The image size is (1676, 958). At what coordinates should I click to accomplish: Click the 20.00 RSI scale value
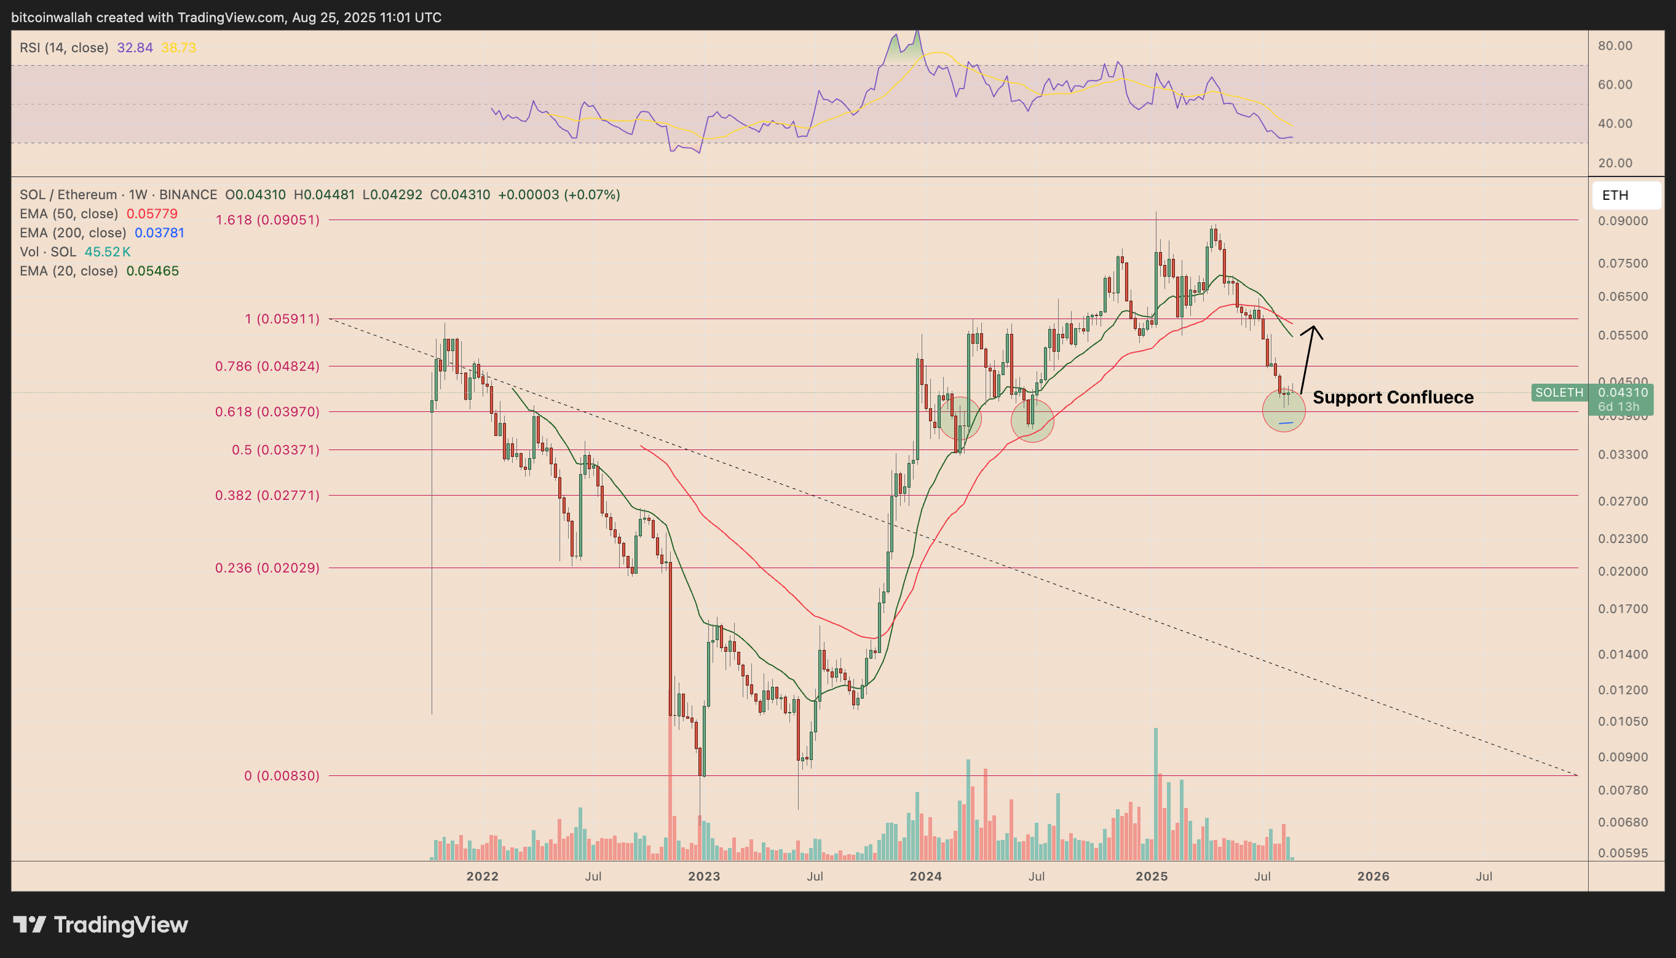pyautogui.click(x=1616, y=163)
